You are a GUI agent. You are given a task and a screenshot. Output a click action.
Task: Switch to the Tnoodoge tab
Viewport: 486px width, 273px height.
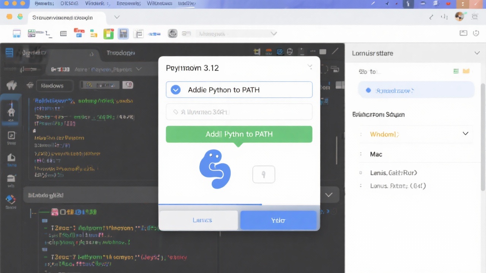pyautogui.click(x=120, y=53)
